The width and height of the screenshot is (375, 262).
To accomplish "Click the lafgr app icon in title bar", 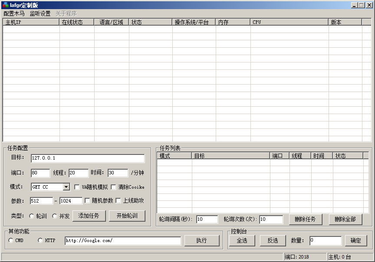I will pyautogui.click(x=5, y=5).
